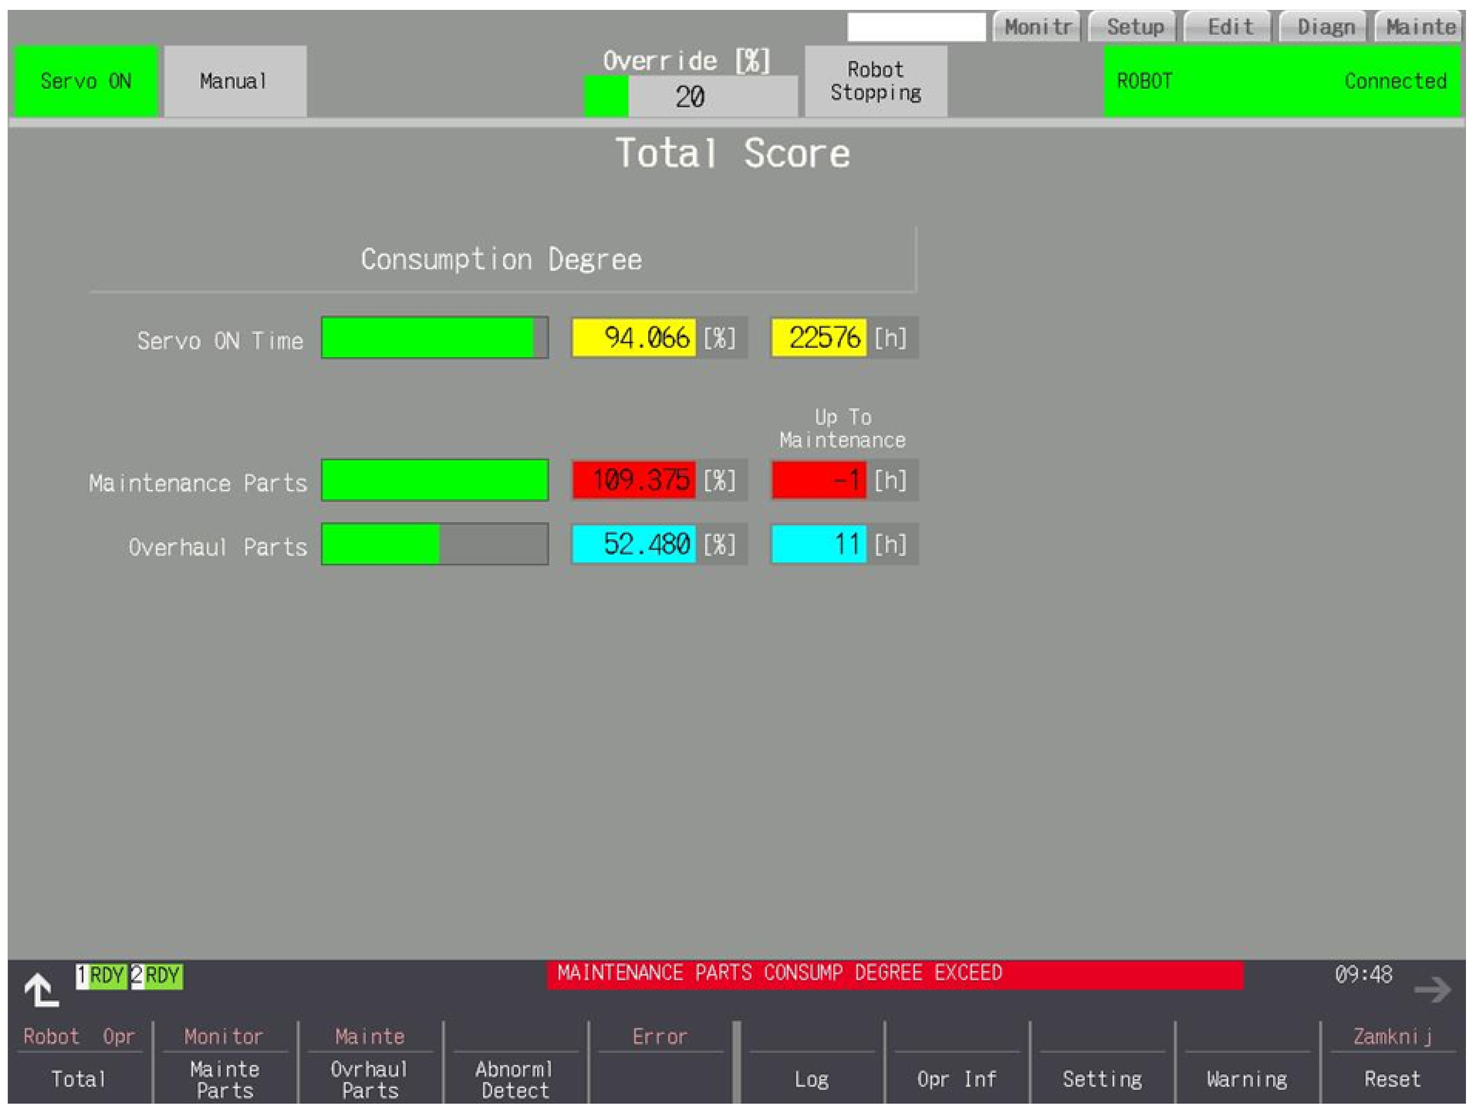Click the 2 RDY status indicator
This screenshot has width=1474, height=1113.
[157, 977]
